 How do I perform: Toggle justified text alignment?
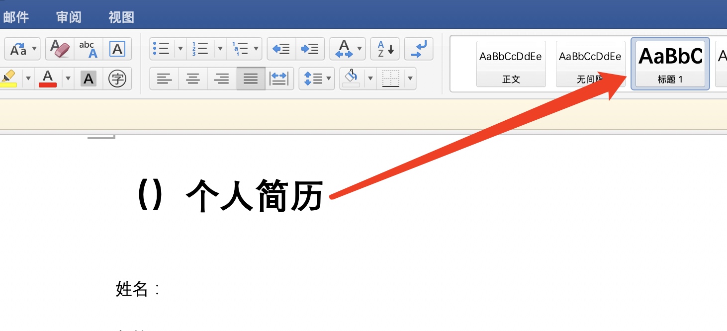click(x=251, y=79)
